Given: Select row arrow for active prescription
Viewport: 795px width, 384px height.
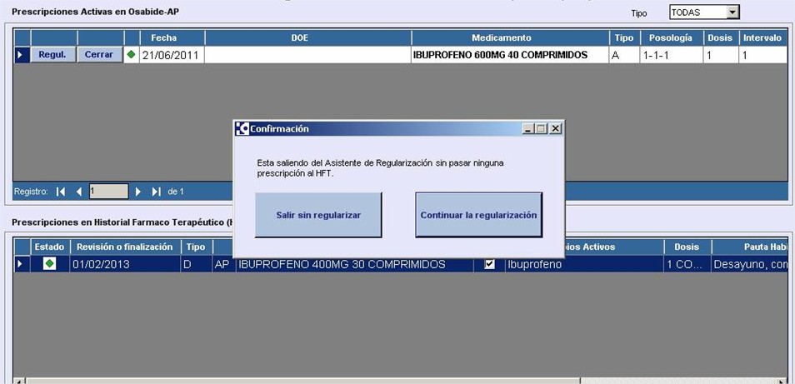Looking at the screenshot, I should pos(22,55).
